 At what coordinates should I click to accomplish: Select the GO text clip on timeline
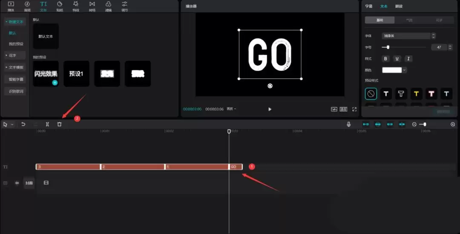236,167
